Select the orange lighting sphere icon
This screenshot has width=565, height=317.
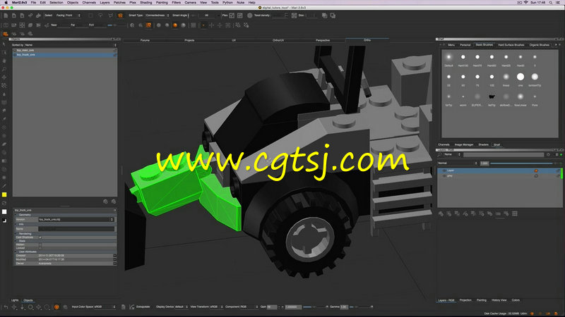(175, 25)
